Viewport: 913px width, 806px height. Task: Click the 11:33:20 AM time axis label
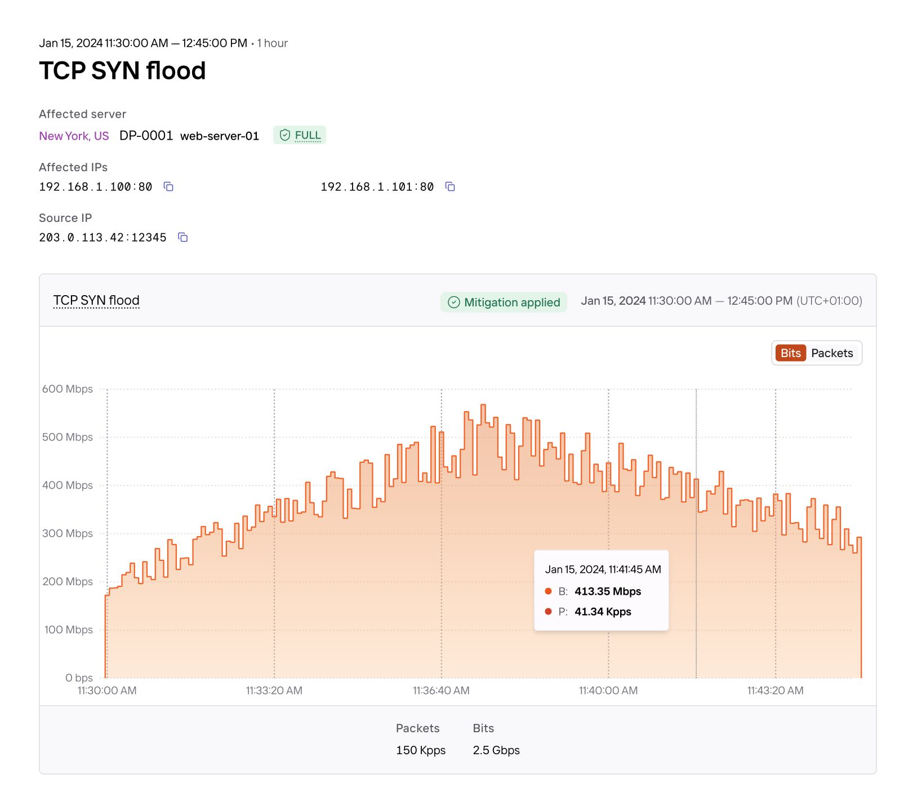click(274, 691)
